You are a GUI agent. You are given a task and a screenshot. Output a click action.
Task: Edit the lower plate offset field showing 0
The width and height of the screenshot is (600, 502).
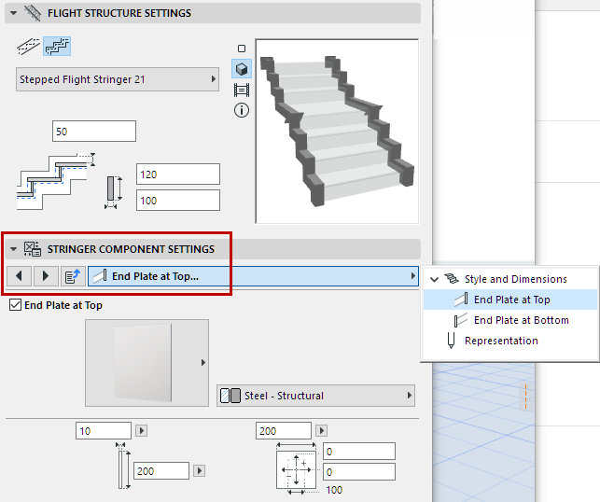359,472
